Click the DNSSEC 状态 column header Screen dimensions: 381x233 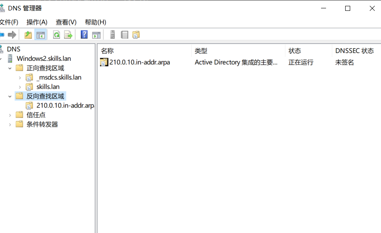(x=354, y=51)
